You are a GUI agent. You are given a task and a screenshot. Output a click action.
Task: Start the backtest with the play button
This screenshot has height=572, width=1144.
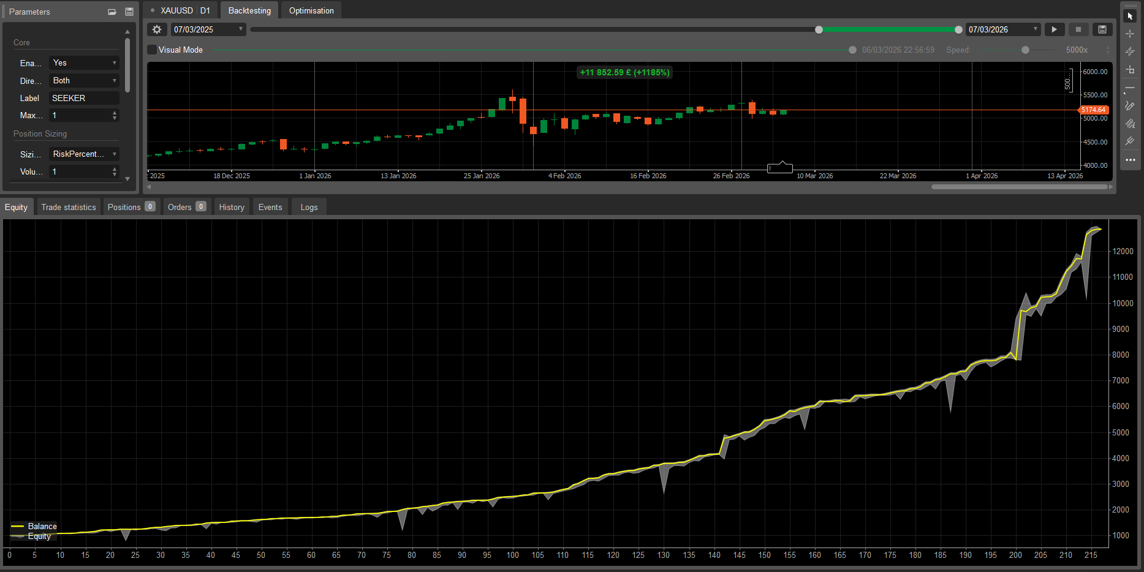(x=1055, y=29)
